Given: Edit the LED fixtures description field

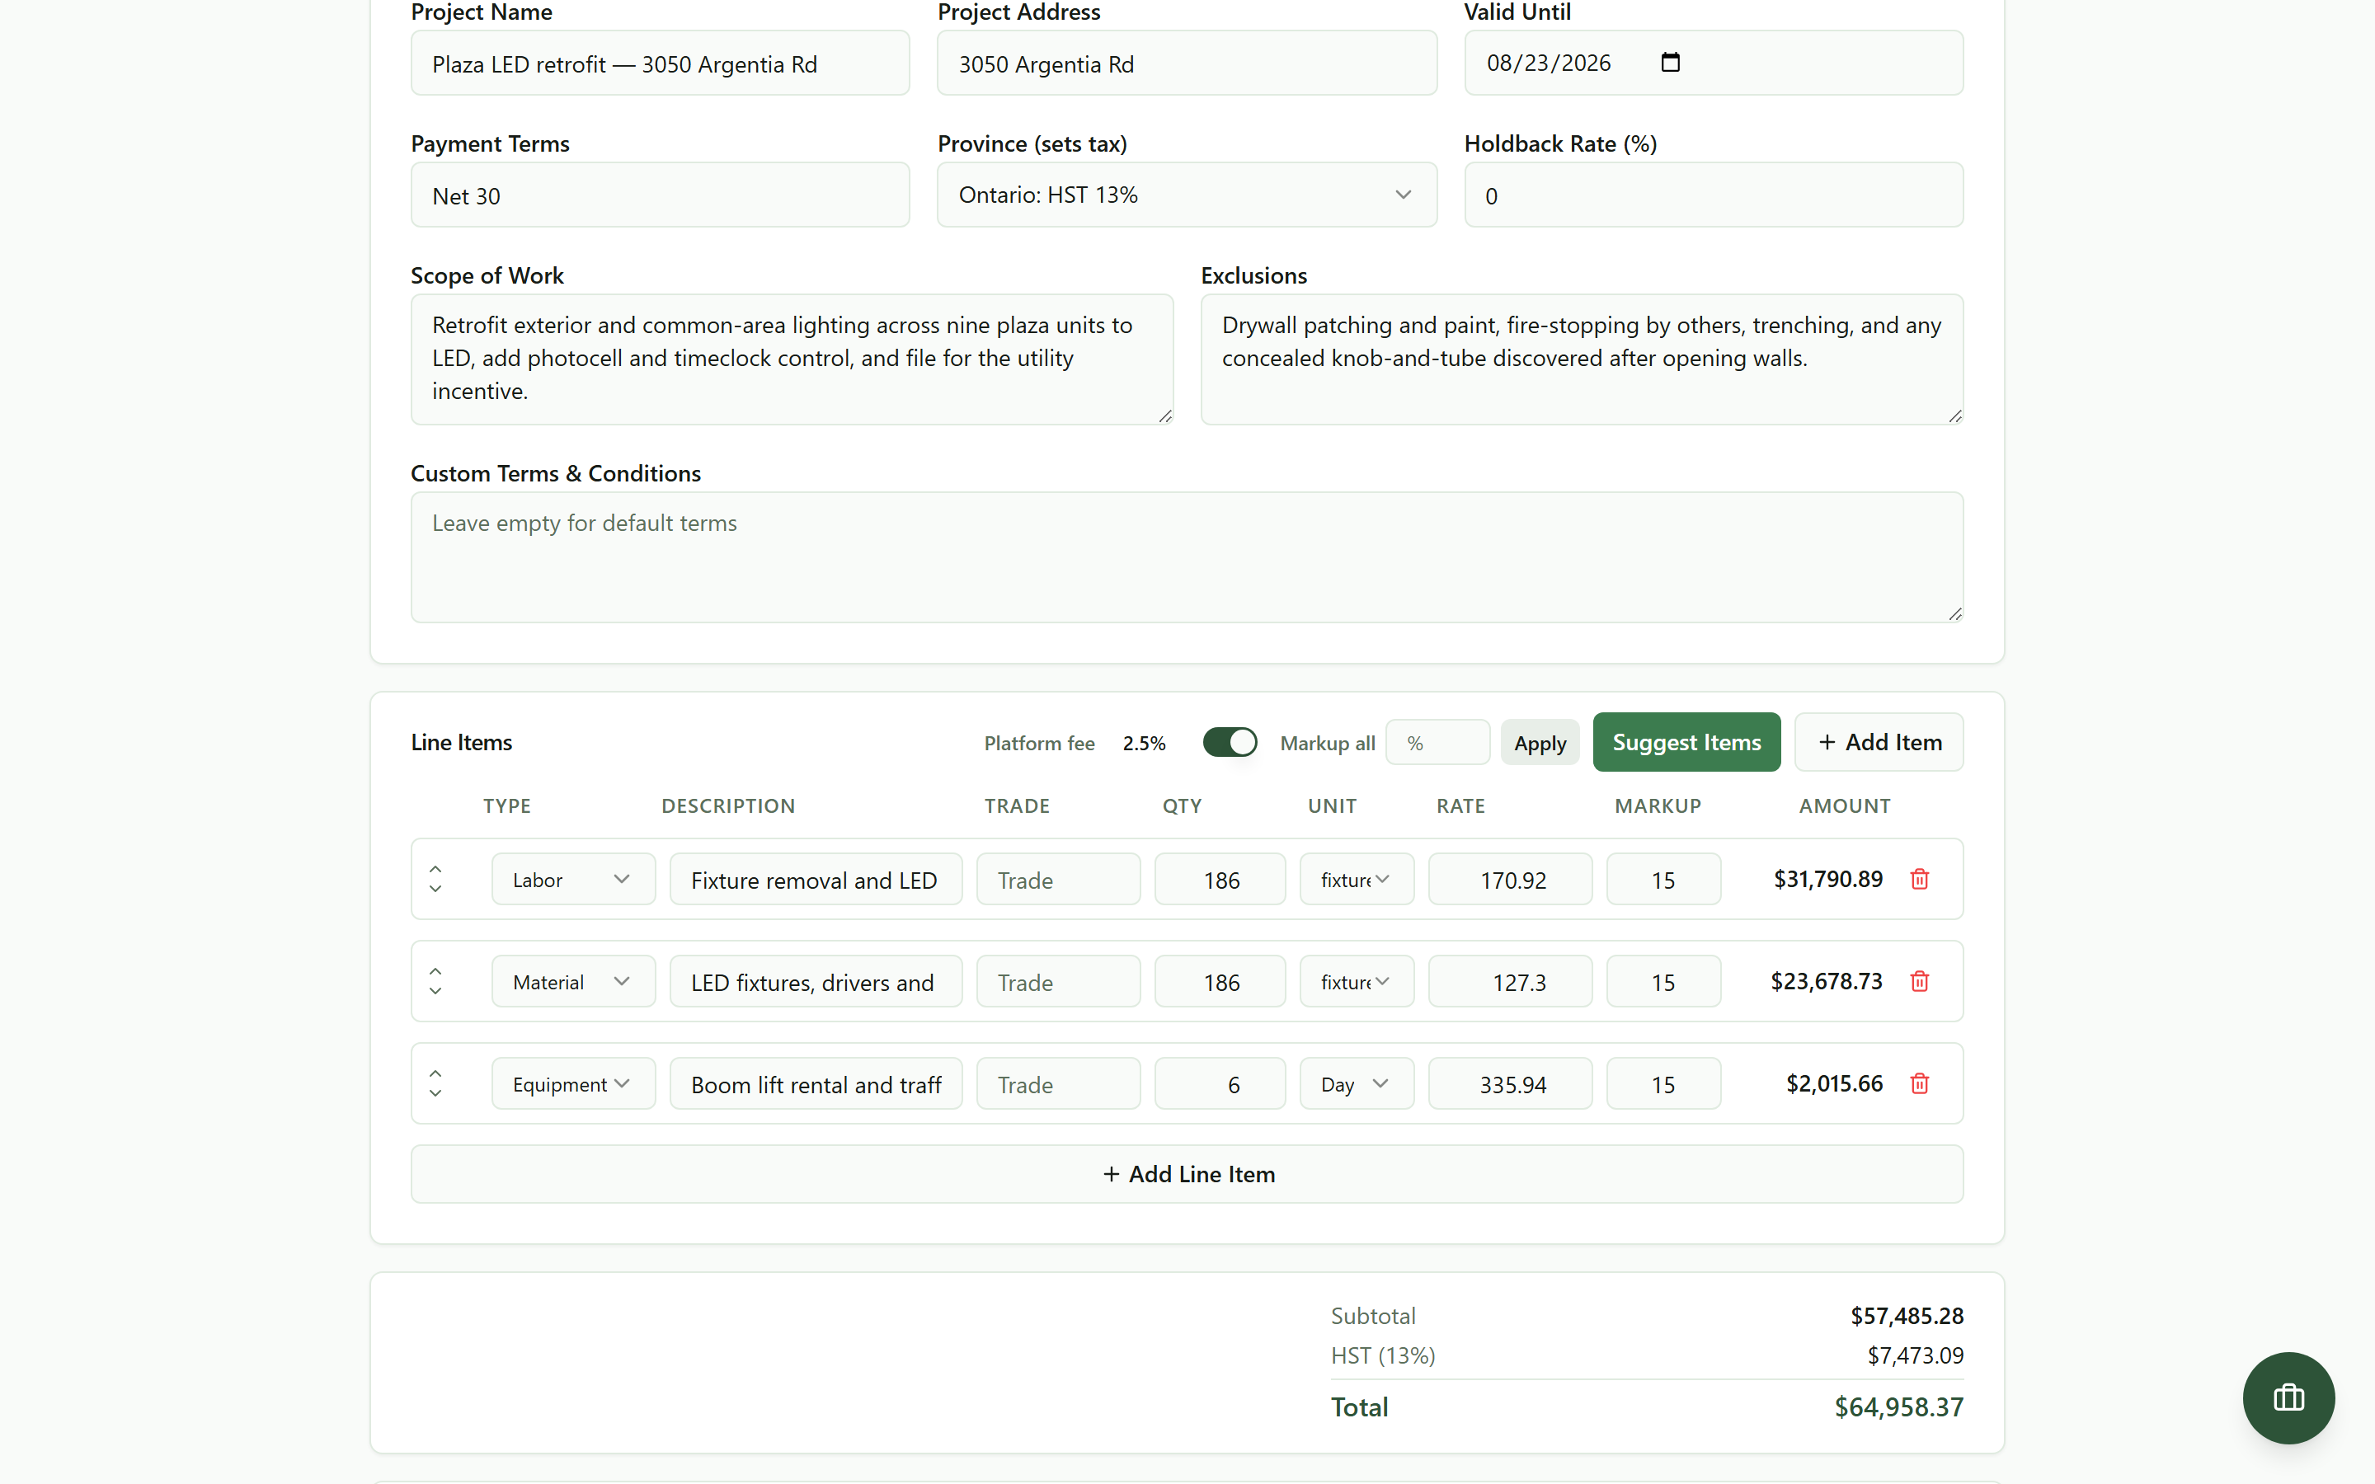Looking at the screenshot, I should 816,981.
